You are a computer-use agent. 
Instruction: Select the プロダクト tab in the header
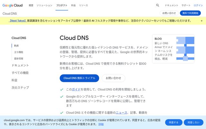(61, 5)
